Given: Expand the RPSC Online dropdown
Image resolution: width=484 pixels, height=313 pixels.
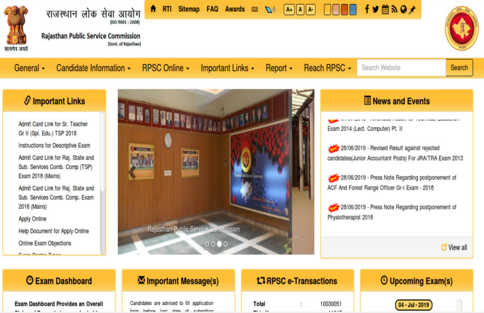Looking at the screenshot, I should tap(166, 68).
